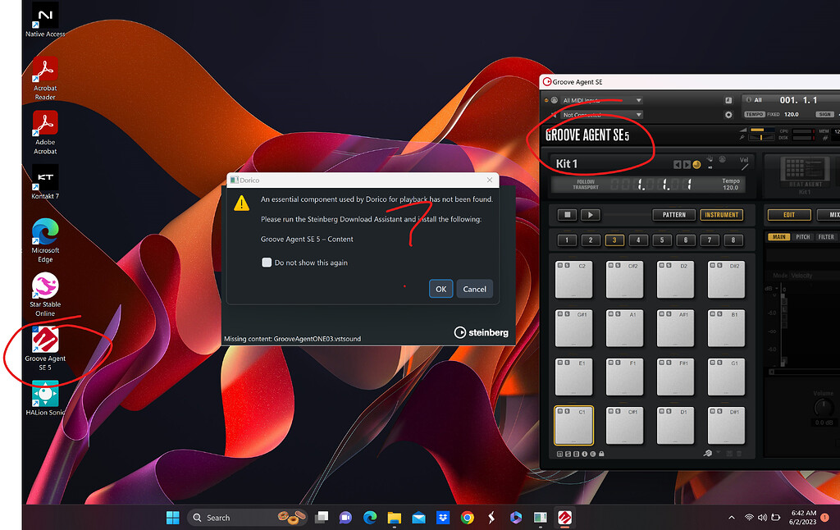Screen dimensions: 840x530
Task: Select the MAIN edit tab
Action: coord(779,237)
